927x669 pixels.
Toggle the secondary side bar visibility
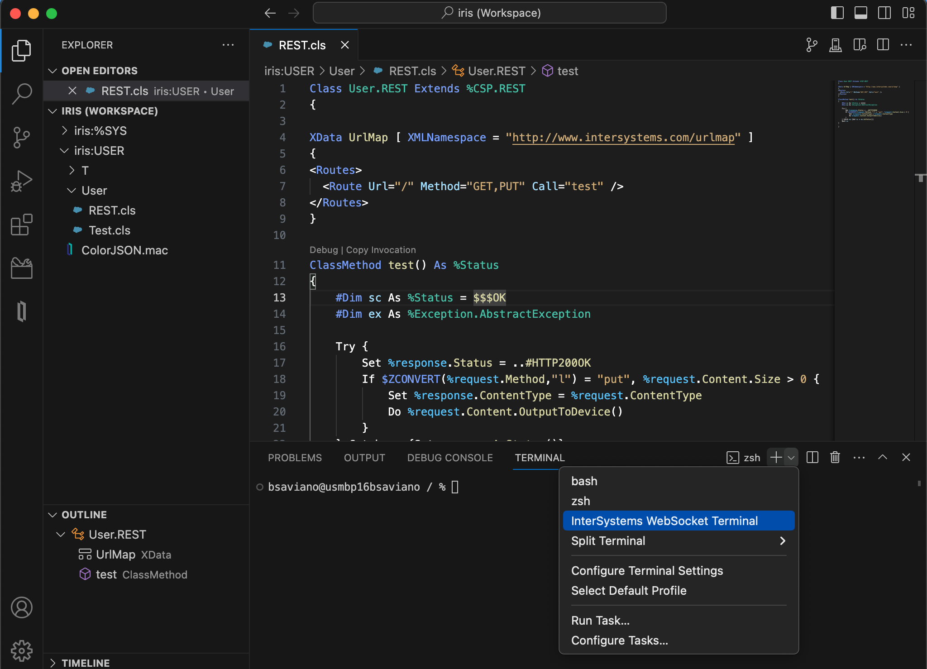[884, 13]
